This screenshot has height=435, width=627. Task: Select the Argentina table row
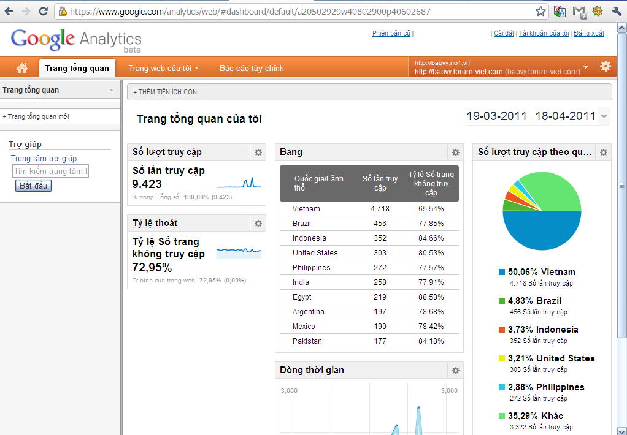pos(369,312)
